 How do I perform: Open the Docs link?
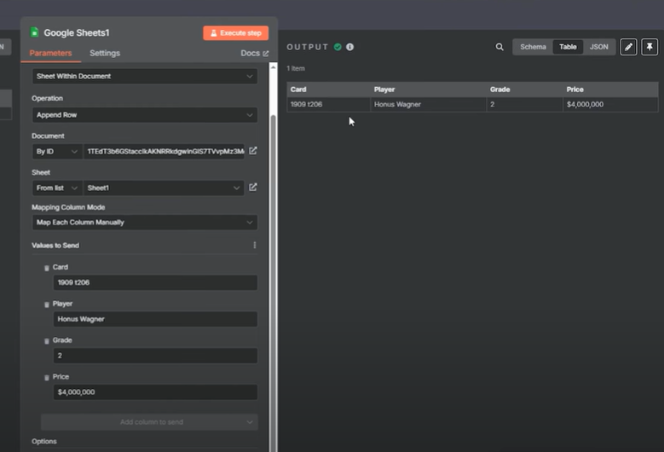pyautogui.click(x=255, y=54)
